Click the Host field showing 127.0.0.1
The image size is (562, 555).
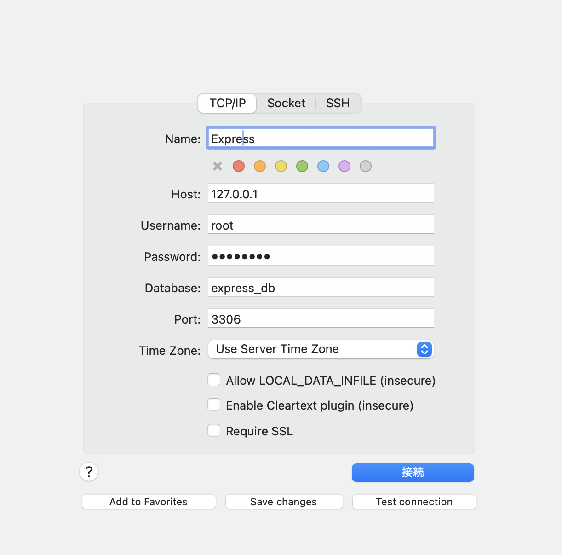(321, 193)
